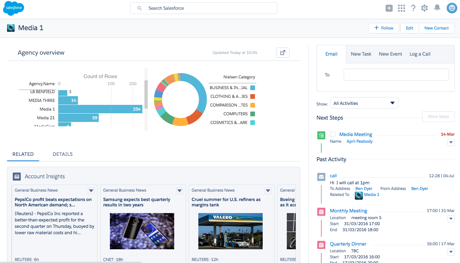460x263 pixels.
Task: Open the All Activities filter dropdown
Action: tap(364, 103)
